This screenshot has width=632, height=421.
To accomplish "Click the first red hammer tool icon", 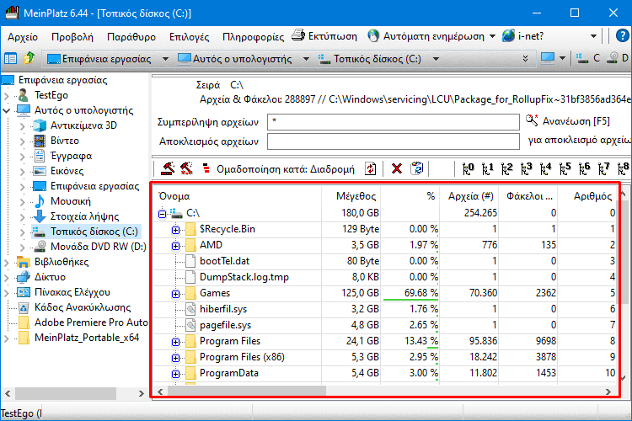I will pyautogui.click(x=168, y=168).
